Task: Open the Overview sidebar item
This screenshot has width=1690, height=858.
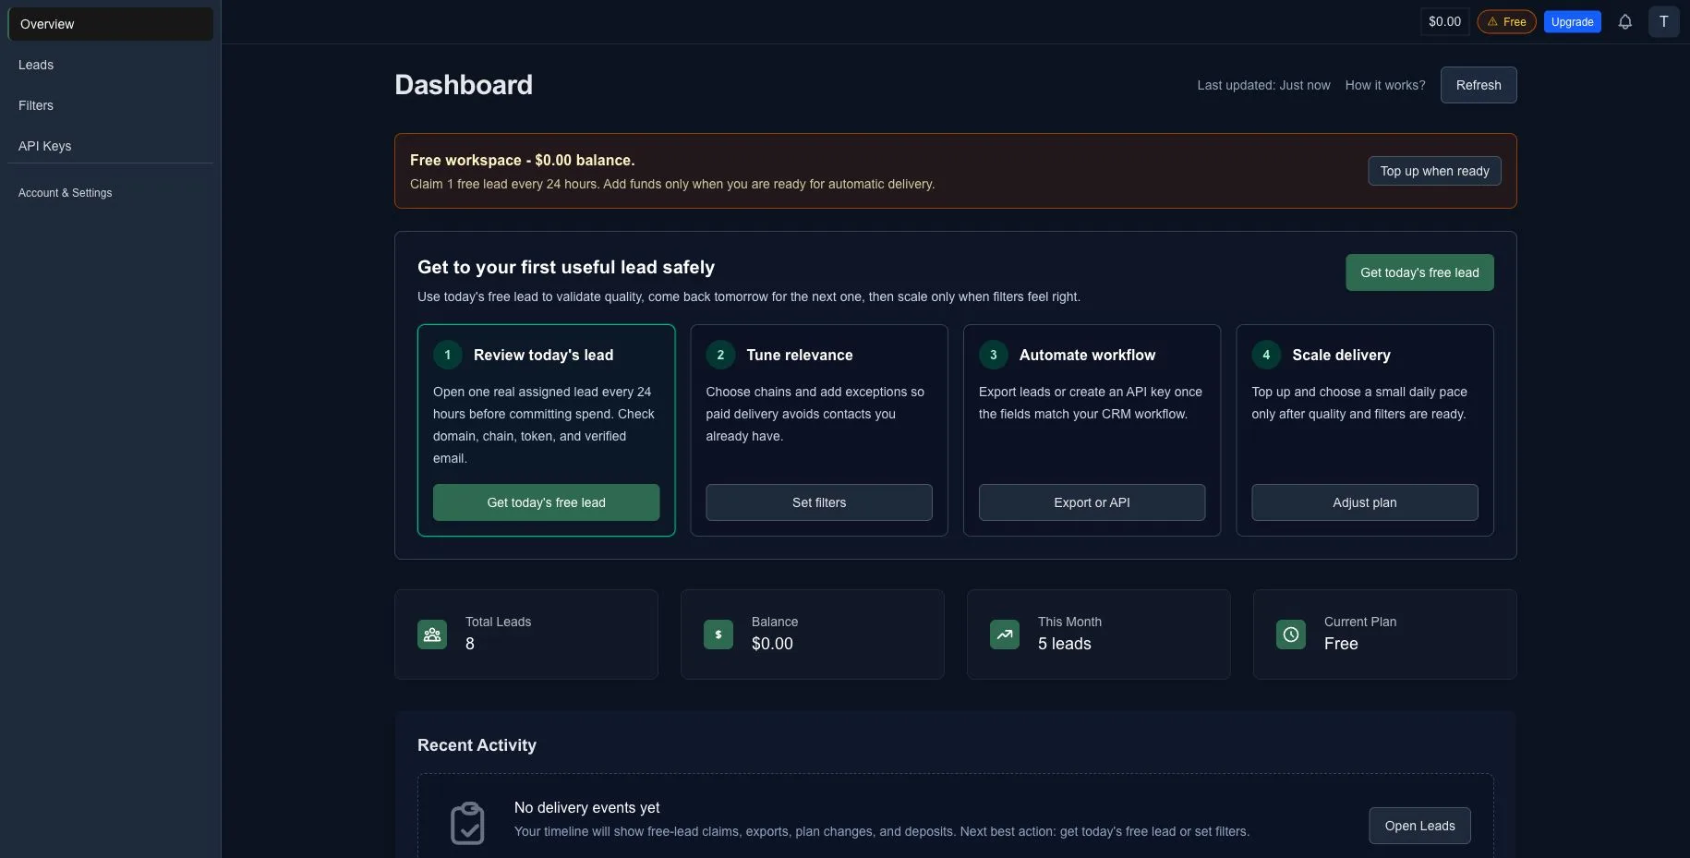Action: (111, 24)
